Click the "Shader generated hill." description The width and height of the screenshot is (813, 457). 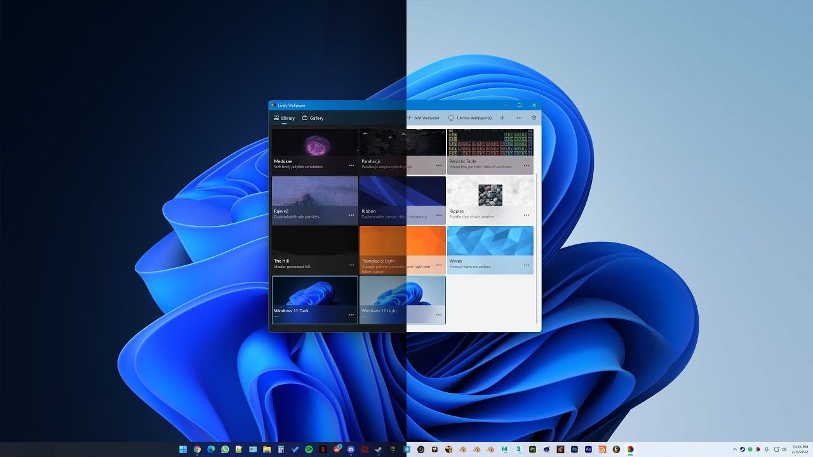[x=293, y=267]
